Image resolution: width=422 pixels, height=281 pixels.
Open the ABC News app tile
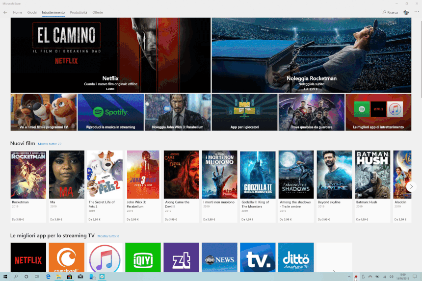[x=219, y=257]
